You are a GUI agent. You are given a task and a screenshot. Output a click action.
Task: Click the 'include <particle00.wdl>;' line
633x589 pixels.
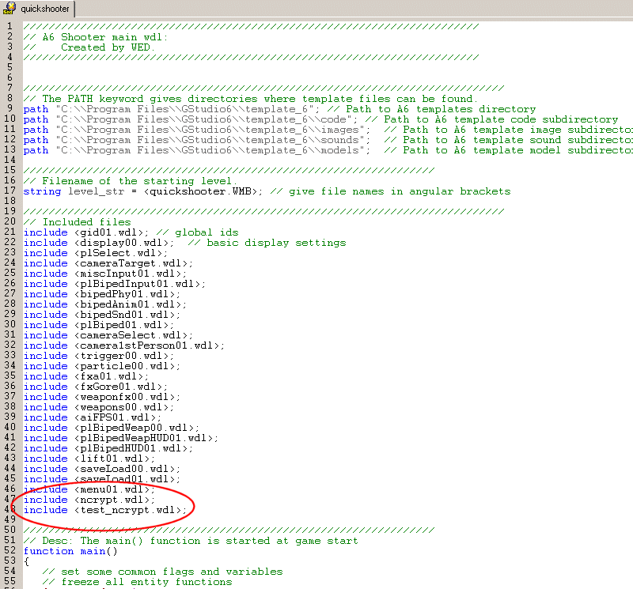[102, 366]
